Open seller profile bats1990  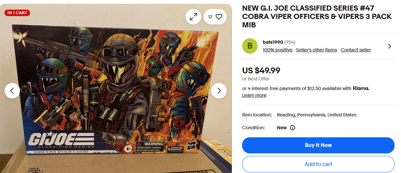273,42
